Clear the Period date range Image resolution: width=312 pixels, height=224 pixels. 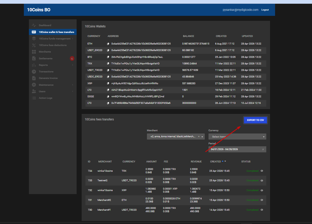click(263, 149)
